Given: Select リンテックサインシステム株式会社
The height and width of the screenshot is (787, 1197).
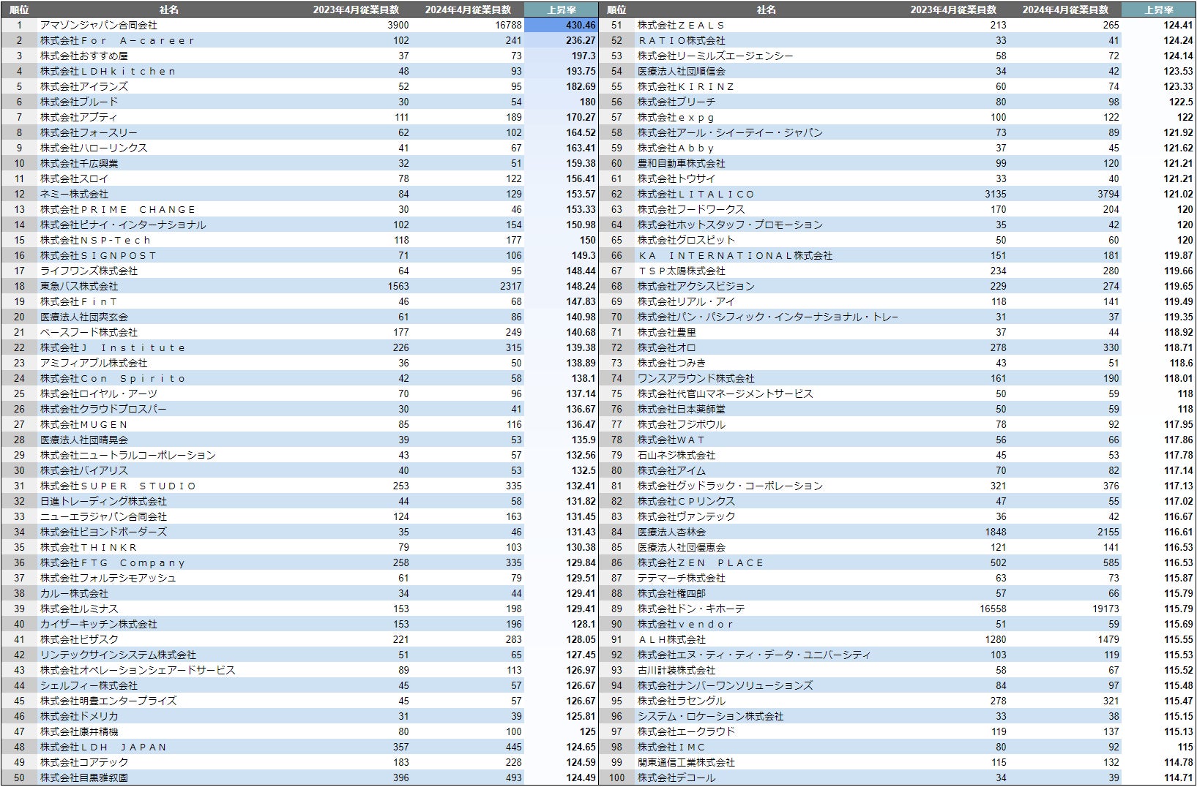Looking at the screenshot, I should [x=118, y=655].
